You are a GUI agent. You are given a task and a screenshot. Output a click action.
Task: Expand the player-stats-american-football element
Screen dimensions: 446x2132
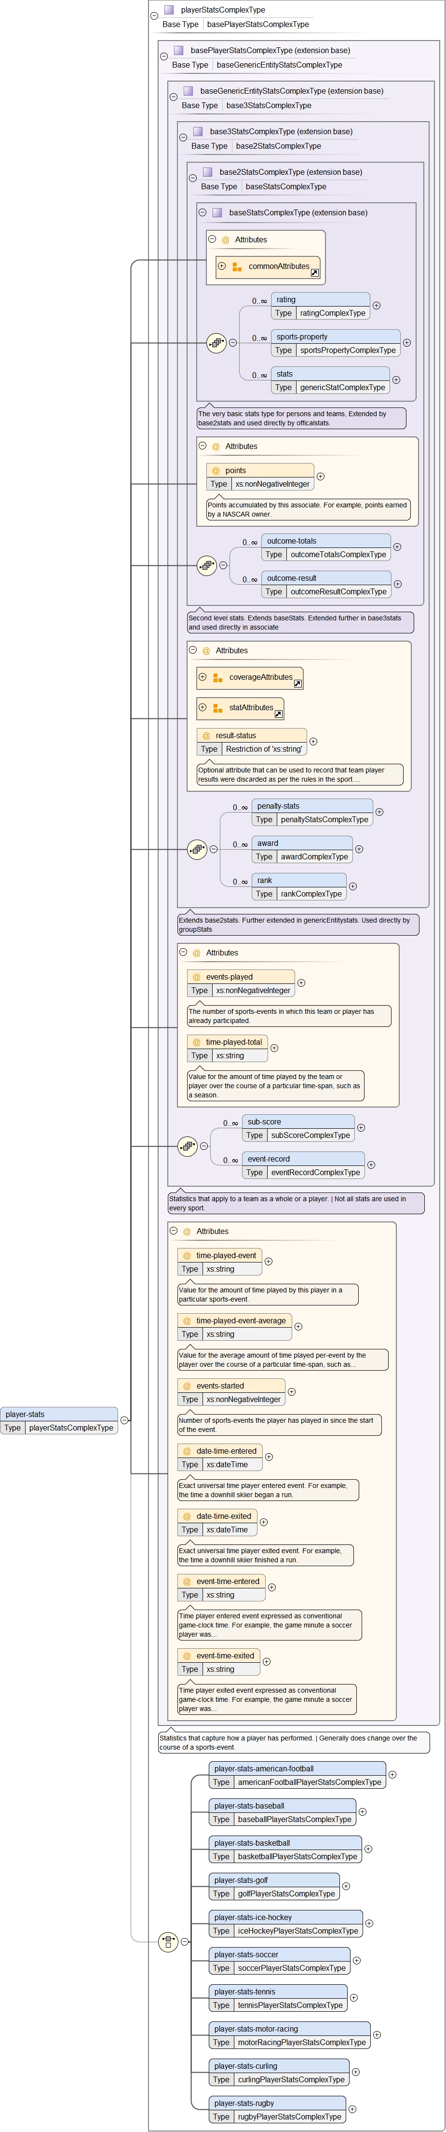[x=392, y=1774]
